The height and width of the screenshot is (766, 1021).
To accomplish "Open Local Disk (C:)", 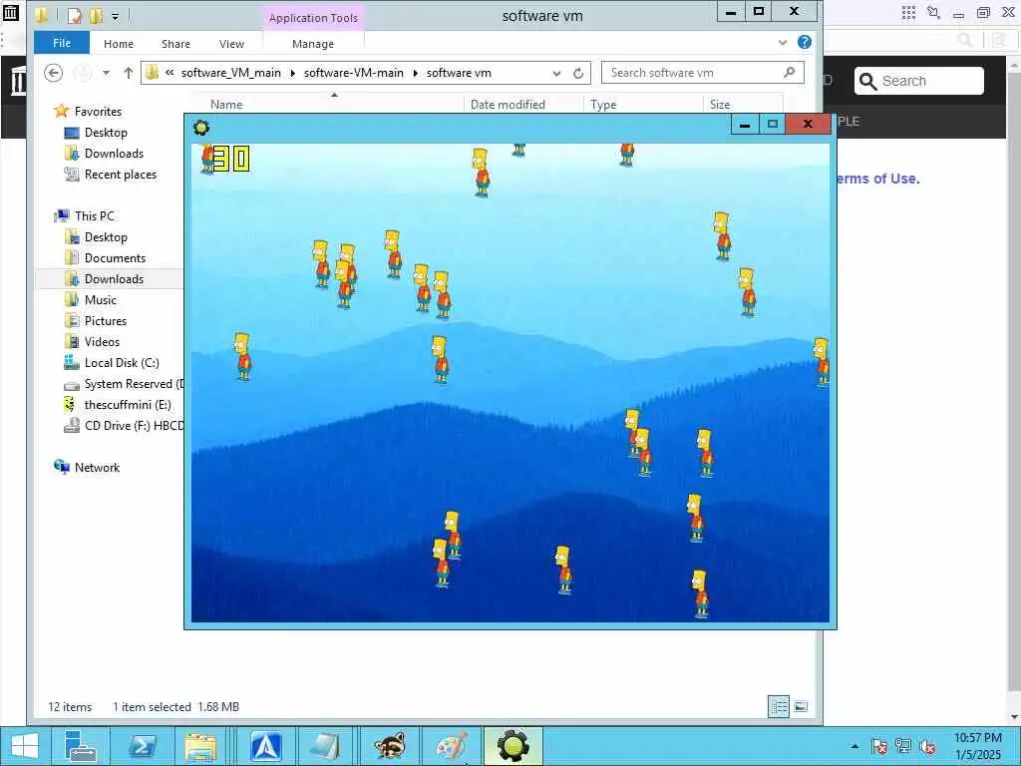I will pos(122,363).
